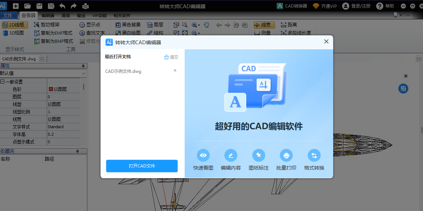This screenshot has height=211, width=423.
Task: Click the blue floating translate icon
Action: point(403,89)
